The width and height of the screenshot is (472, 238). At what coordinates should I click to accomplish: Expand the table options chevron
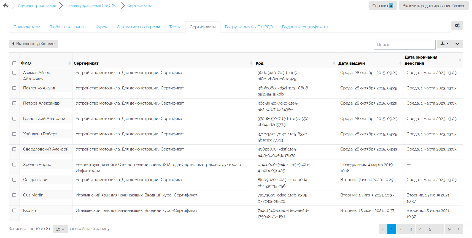pos(457,44)
